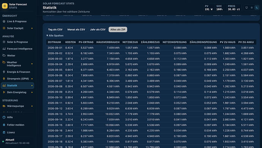Screen dimensions: 262x148
Task: Click the Solar Forecast sun logo
Action: [x=5, y=6]
